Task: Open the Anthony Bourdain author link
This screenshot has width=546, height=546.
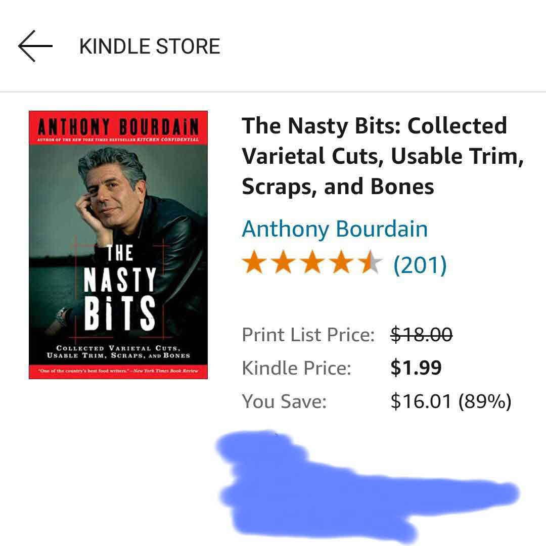Action: click(335, 229)
